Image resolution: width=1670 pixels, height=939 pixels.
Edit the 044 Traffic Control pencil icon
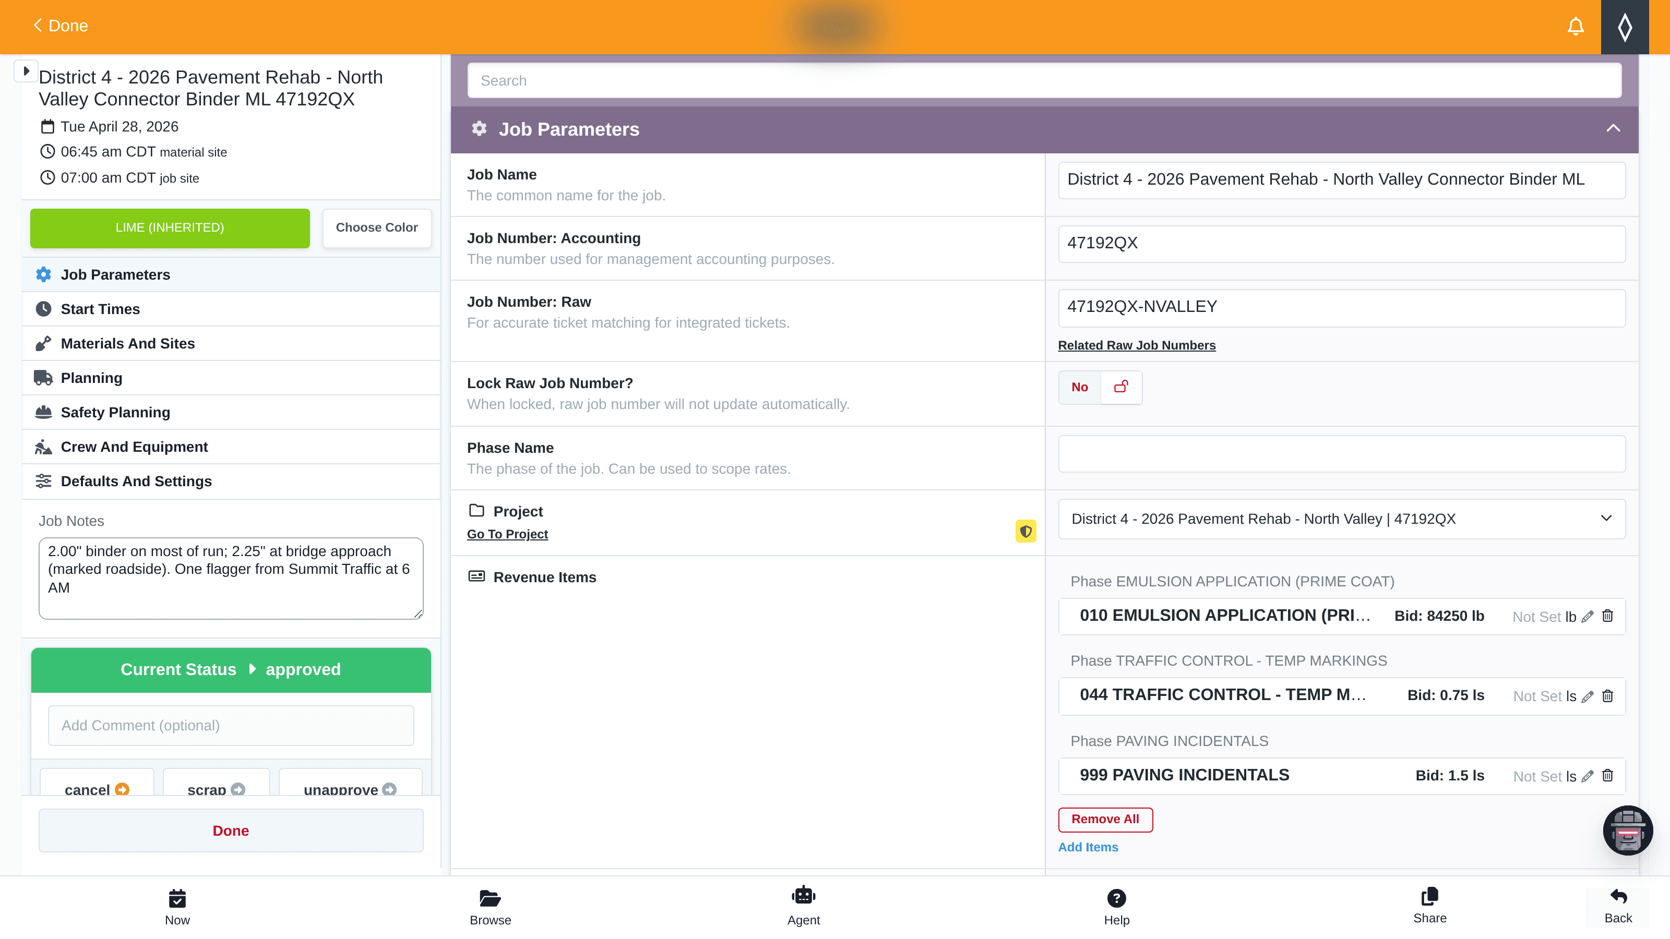point(1588,696)
